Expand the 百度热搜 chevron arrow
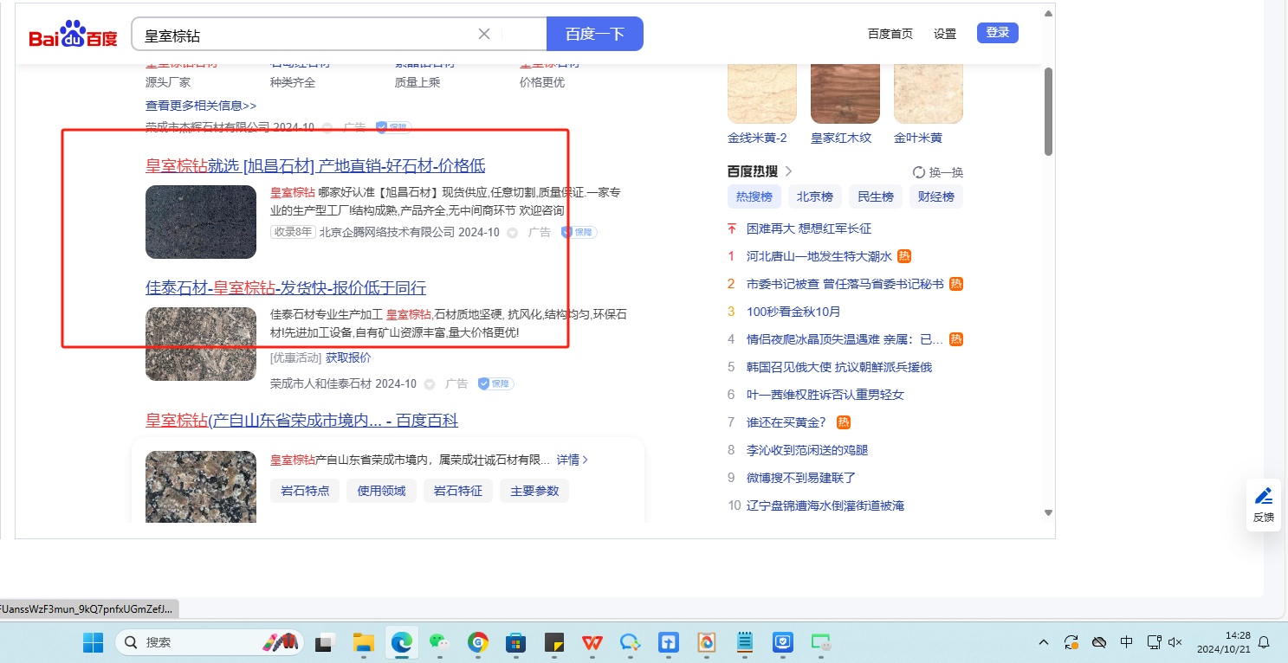Image resolution: width=1288 pixels, height=663 pixels. click(788, 171)
